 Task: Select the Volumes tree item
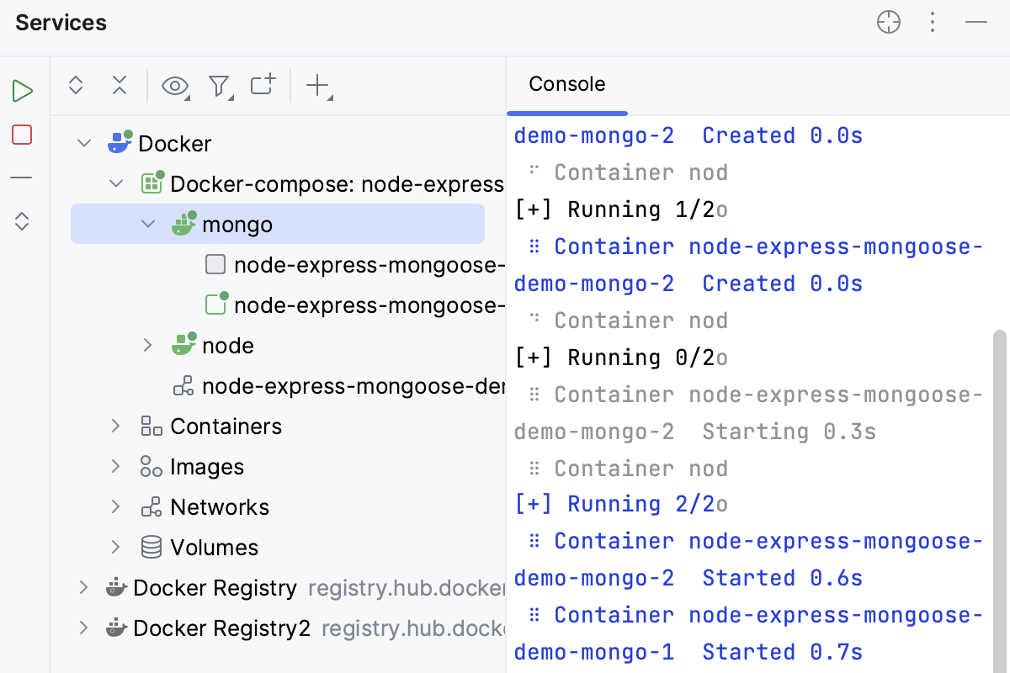214,548
